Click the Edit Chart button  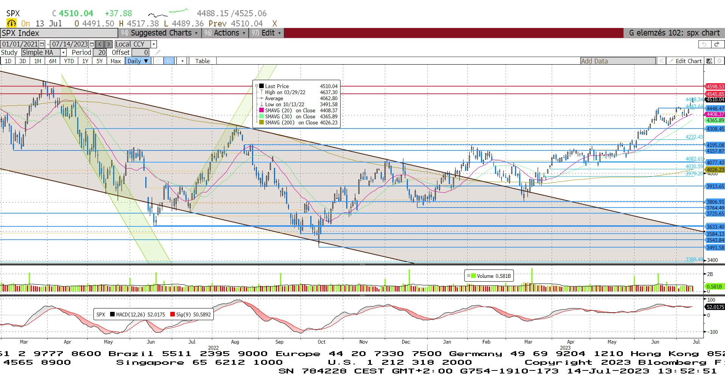tap(685, 61)
